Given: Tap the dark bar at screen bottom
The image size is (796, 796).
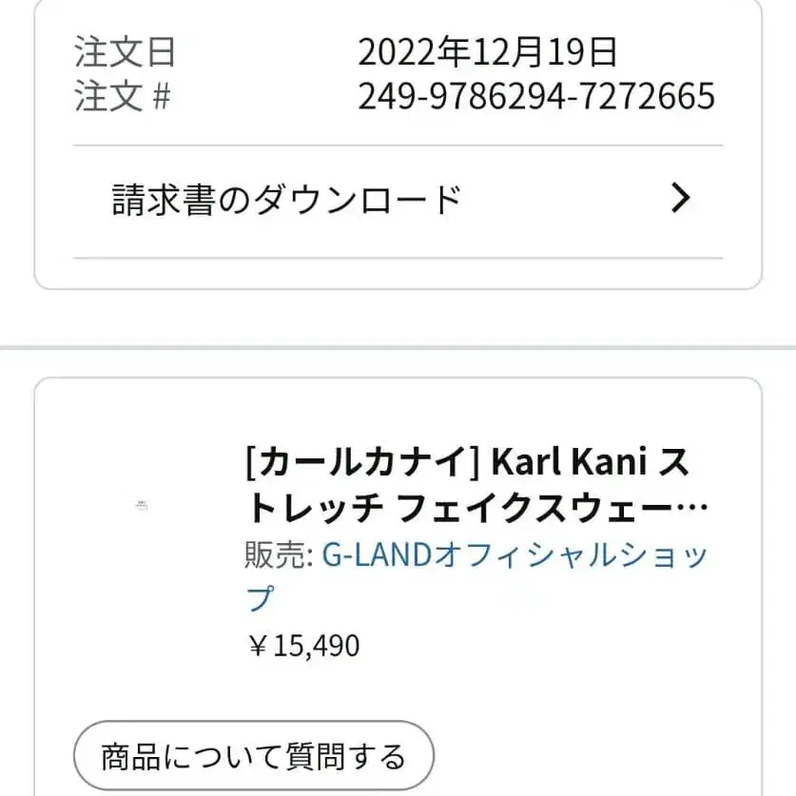Looking at the screenshot, I should (x=398, y=792).
